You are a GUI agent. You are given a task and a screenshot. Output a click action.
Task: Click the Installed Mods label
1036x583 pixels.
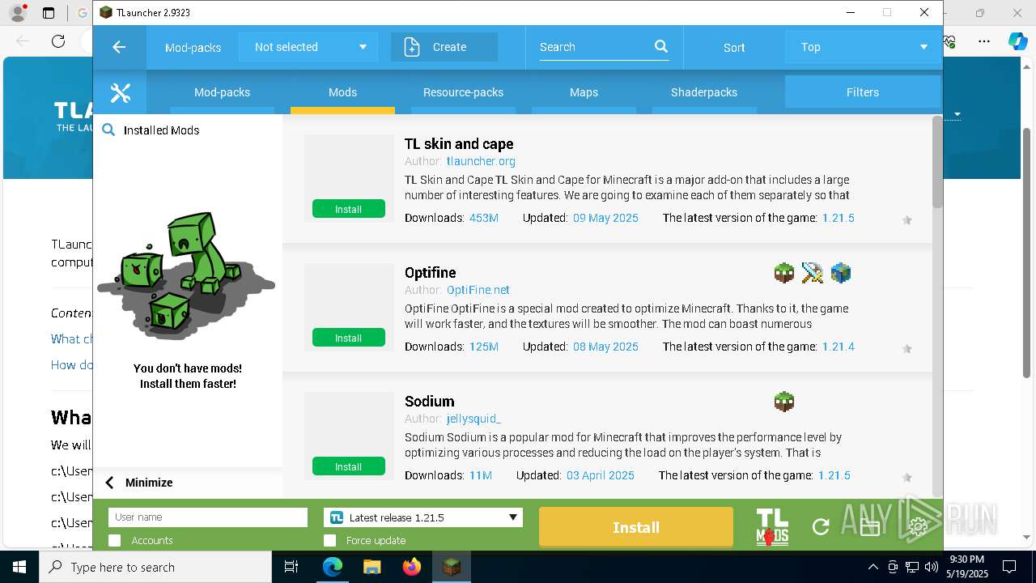[x=161, y=130]
